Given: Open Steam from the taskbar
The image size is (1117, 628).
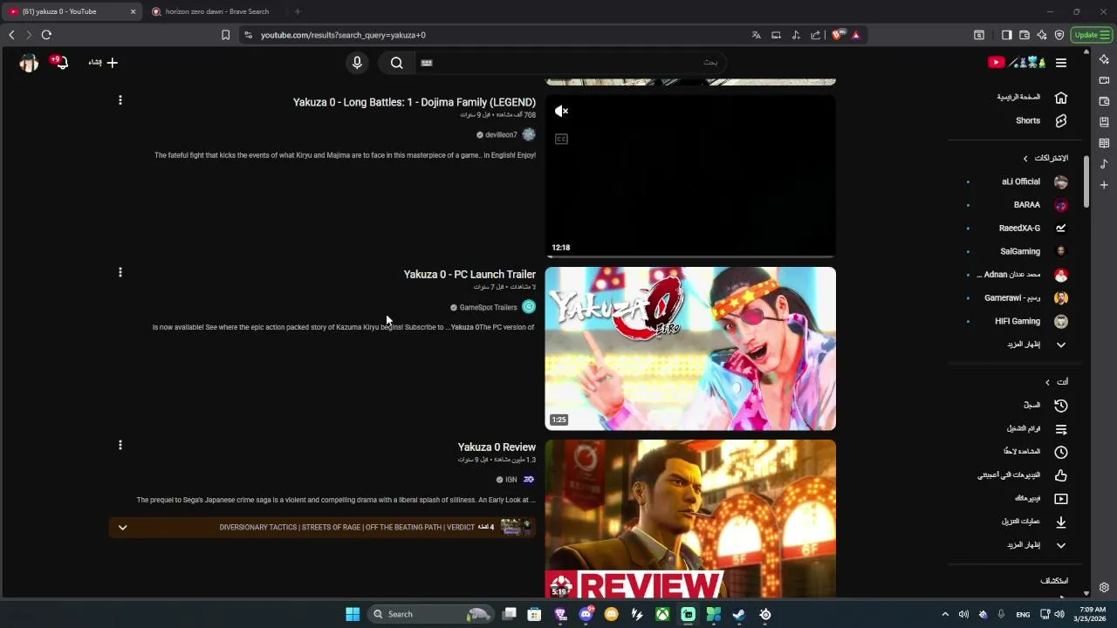Looking at the screenshot, I should click(x=738, y=614).
